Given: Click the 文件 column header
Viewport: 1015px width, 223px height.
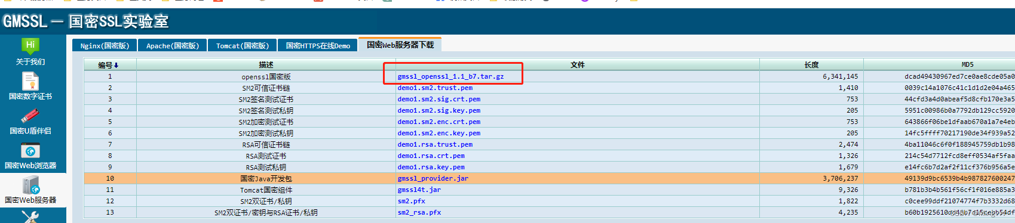Looking at the screenshot, I should coord(577,65).
